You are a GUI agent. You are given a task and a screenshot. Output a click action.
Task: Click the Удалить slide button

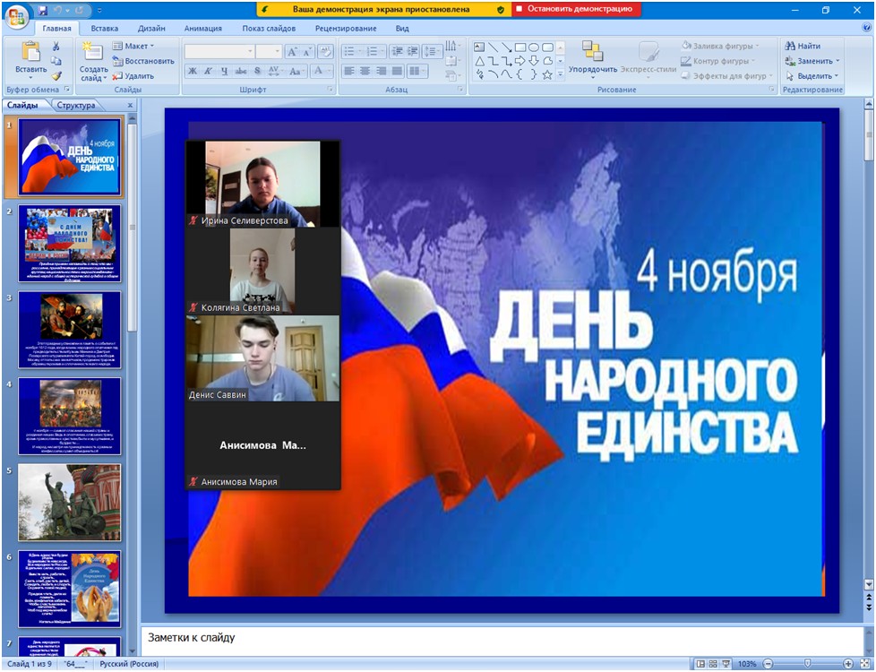(133, 76)
